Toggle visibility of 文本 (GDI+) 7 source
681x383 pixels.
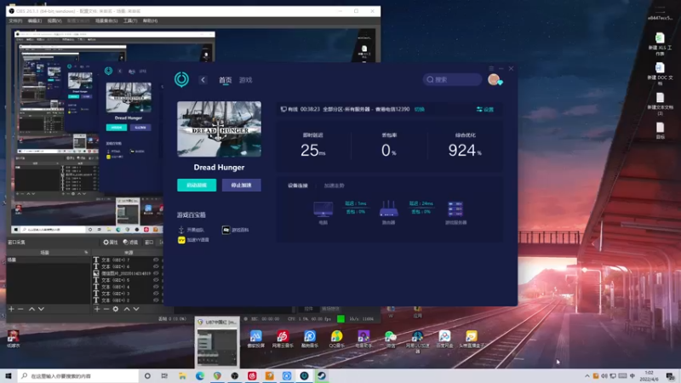click(x=156, y=260)
